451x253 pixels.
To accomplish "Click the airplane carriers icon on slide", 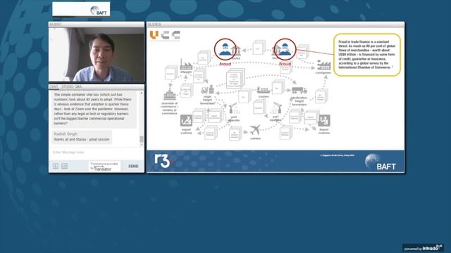I will tap(255, 130).
